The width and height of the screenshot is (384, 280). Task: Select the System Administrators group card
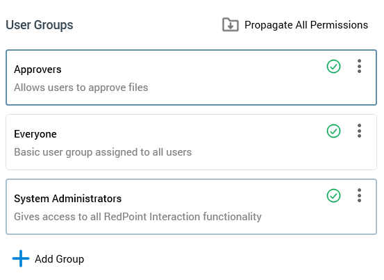(191, 207)
